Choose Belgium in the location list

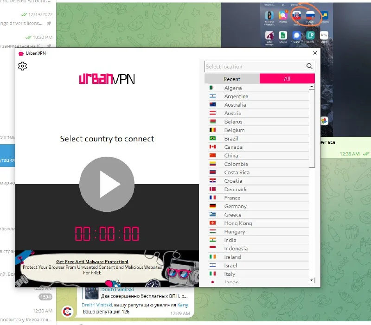coord(234,130)
